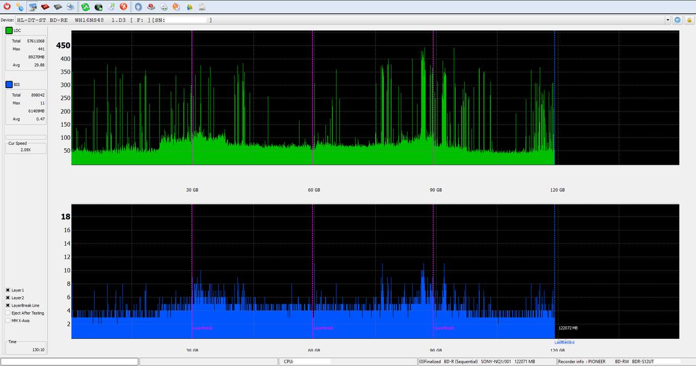Enable Eject After Testing
This screenshot has width=696, height=366.
coord(8,313)
